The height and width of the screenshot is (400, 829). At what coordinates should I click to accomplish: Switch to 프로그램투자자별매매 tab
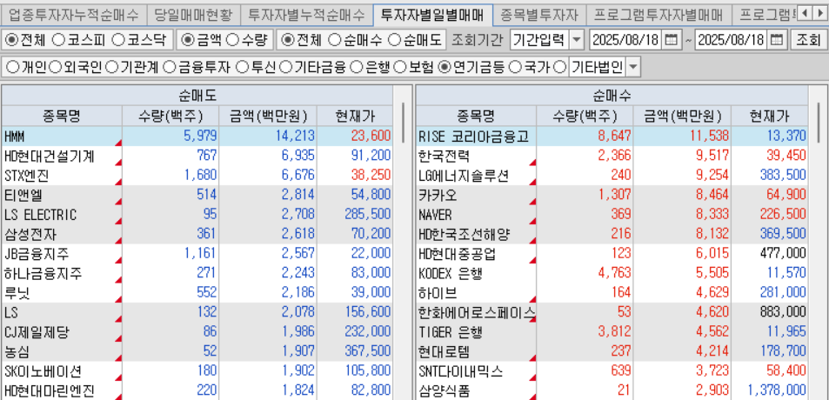click(659, 14)
